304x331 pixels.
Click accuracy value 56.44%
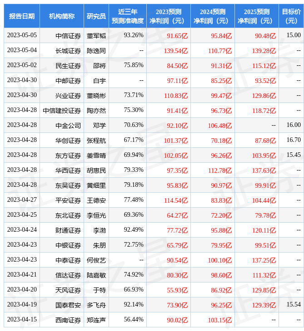[x=134, y=319]
